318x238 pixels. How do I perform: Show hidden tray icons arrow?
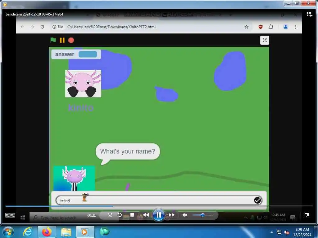(271, 232)
